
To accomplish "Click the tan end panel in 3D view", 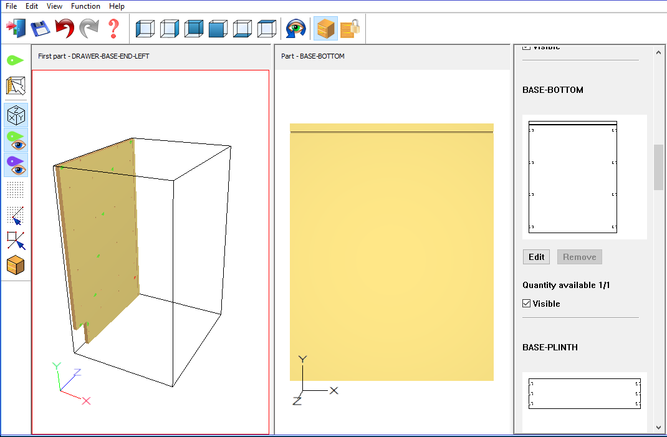I will click(100, 238).
